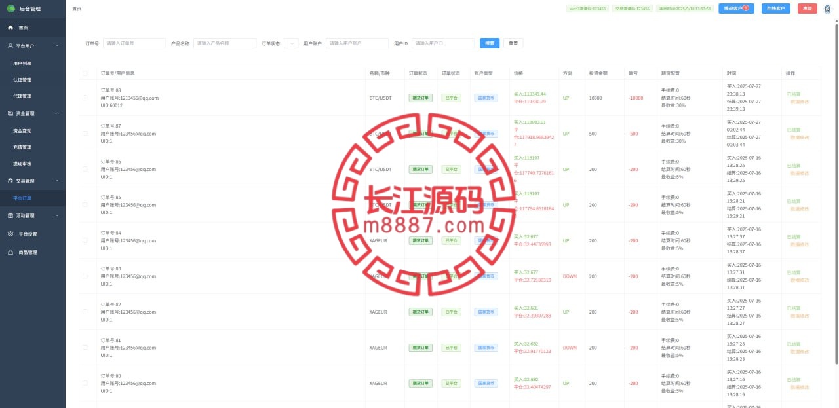Click the -10000 loss value in order 88

click(x=636, y=98)
